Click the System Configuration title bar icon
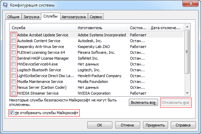 pos(5,5)
